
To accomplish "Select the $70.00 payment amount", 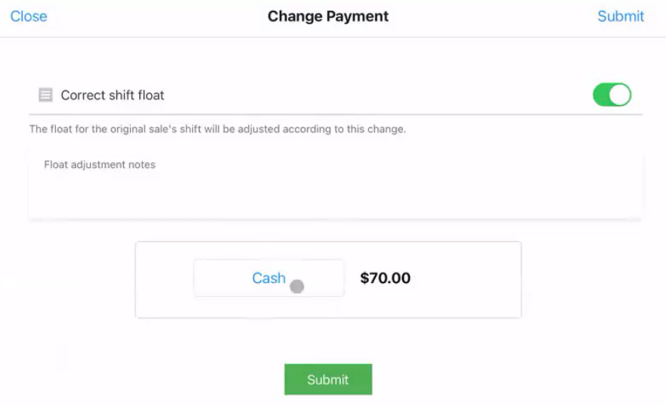I will click(x=385, y=279).
